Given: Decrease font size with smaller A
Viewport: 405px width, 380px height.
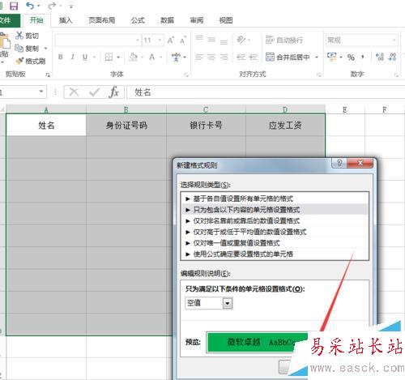Looking at the screenshot, I should [183, 41].
